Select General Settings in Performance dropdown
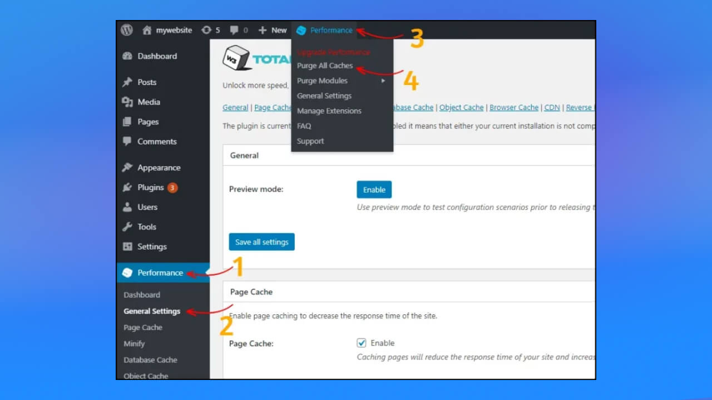712x400 pixels. pos(324,96)
